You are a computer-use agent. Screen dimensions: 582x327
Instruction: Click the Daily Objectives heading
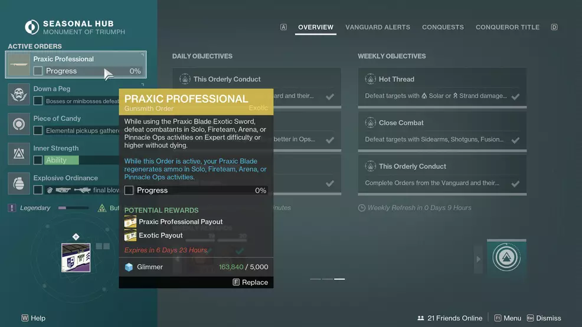click(x=202, y=57)
